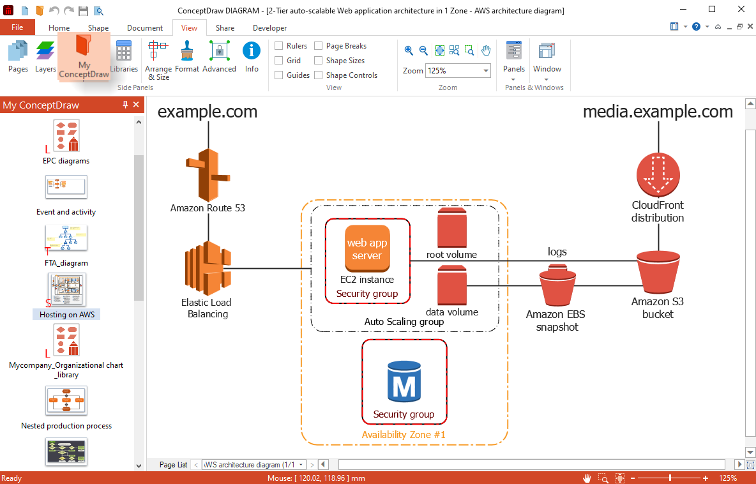Open the Advanced panel

219,57
